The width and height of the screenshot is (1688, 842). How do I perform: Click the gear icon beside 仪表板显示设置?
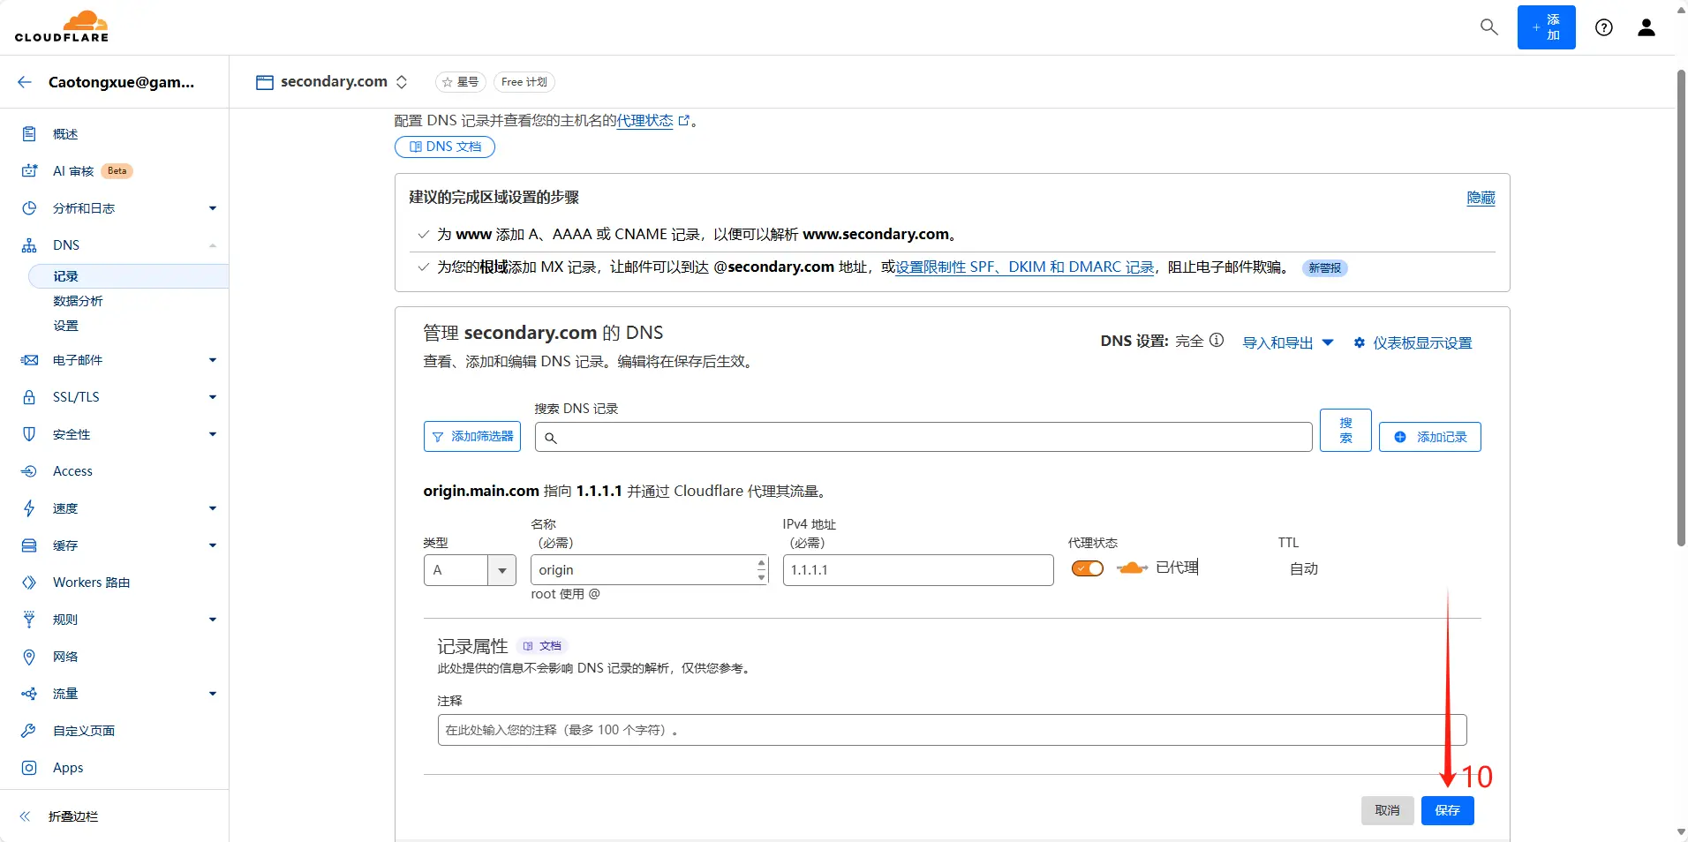1360,342
